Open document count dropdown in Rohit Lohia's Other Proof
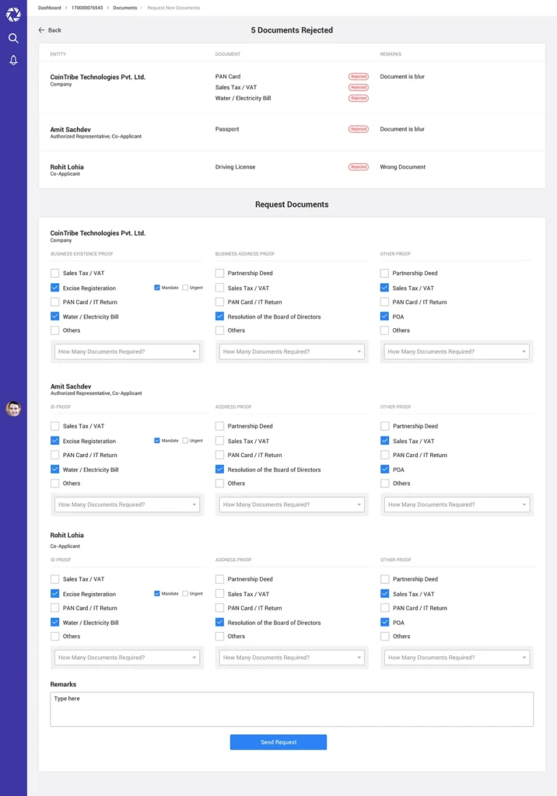557x796 pixels. pos(457,658)
